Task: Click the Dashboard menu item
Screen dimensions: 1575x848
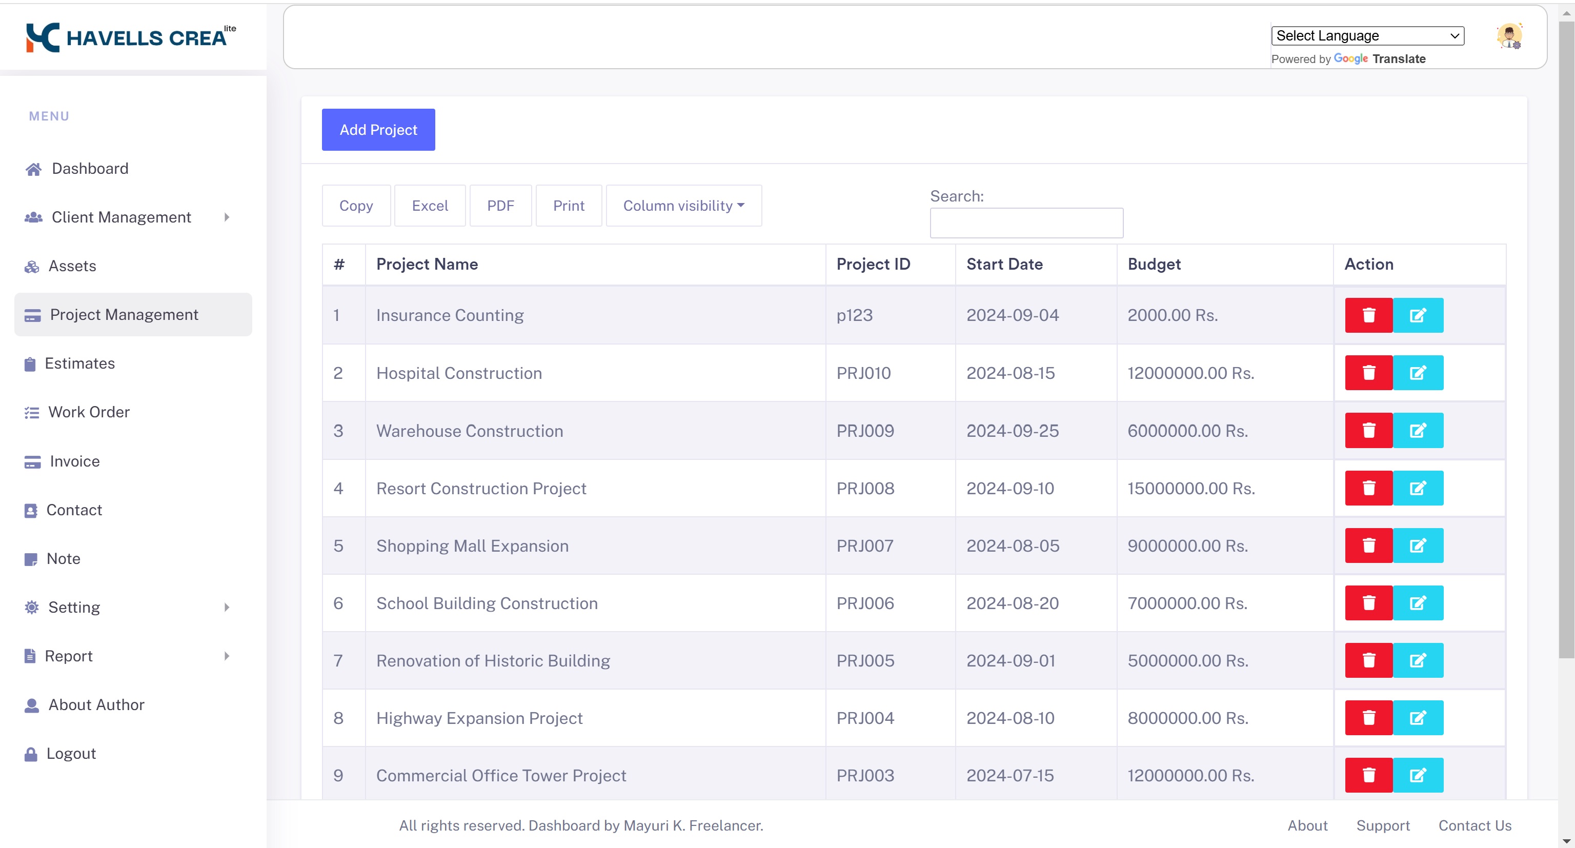Action: 90,168
